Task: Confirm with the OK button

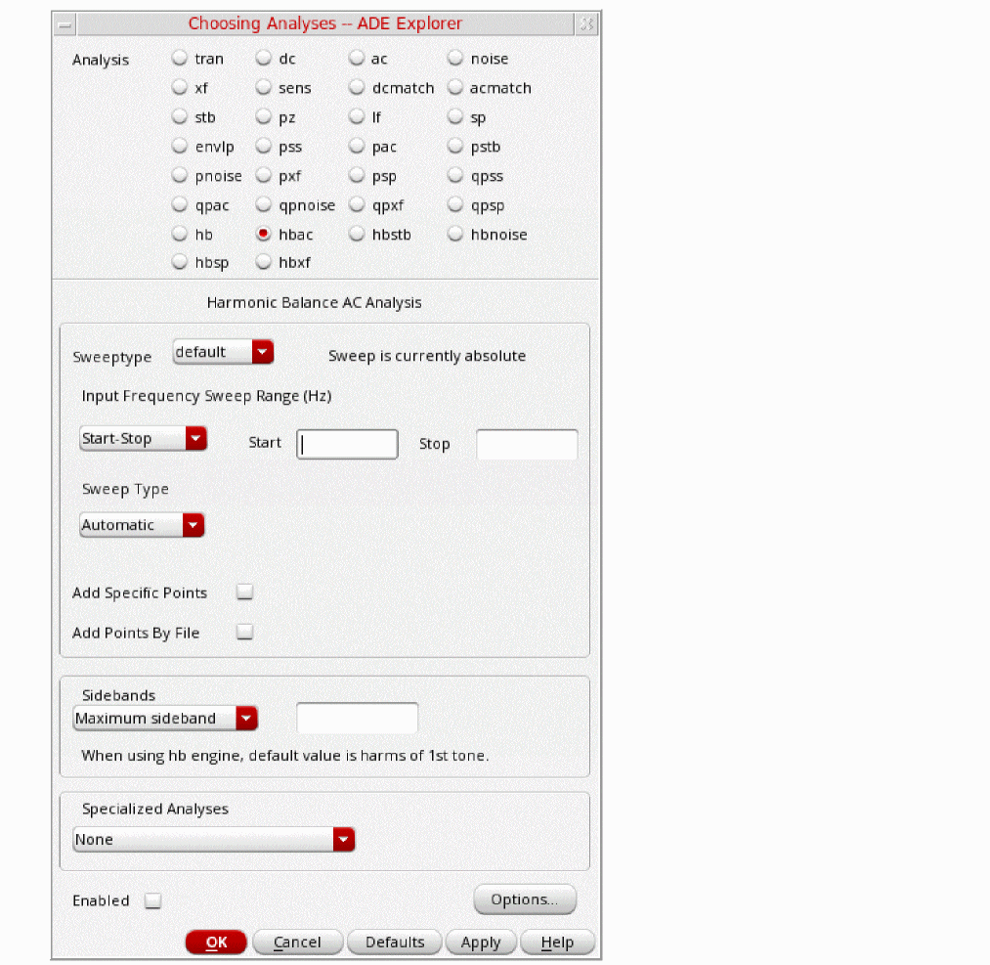Action: coord(216,943)
